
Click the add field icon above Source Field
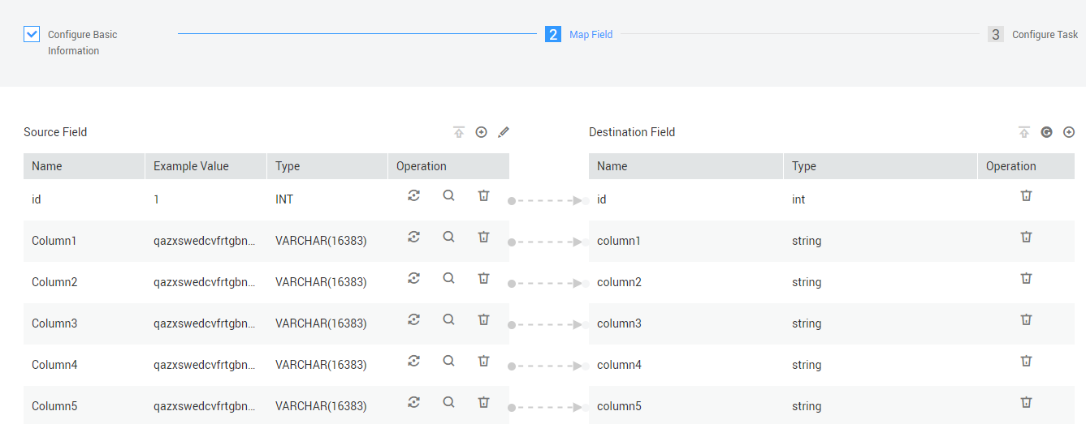point(481,132)
